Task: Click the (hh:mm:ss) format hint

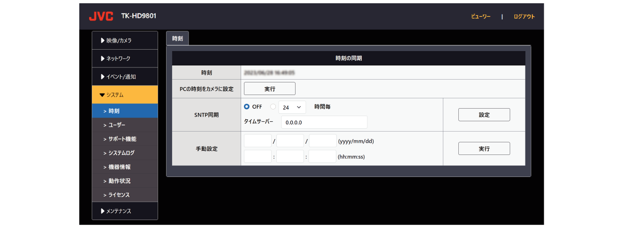Action: [351, 157]
